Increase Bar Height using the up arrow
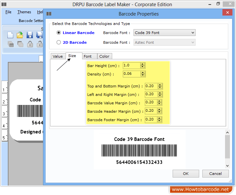Viewport: 236px width, 195px height. pyautogui.click(x=143, y=64)
